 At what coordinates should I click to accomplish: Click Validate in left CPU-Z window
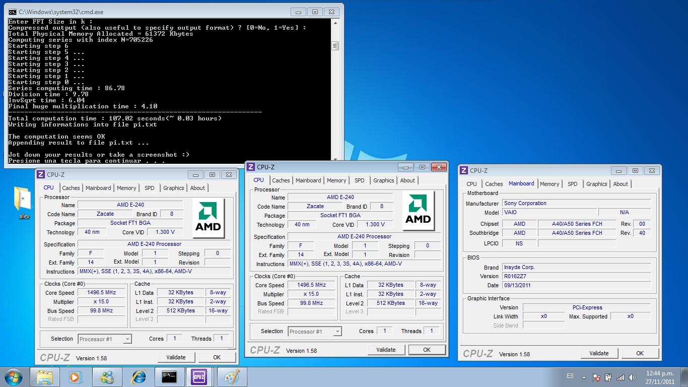point(176,357)
